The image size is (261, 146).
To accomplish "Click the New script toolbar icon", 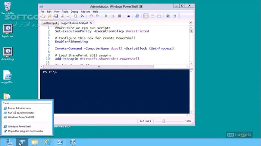I will pos(43,16).
